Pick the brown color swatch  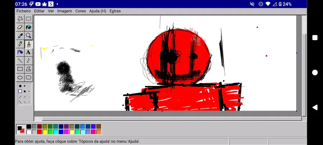click(99, 126)
